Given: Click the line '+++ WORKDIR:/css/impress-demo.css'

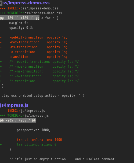Looking at the screenshot, I should point(31,13).
